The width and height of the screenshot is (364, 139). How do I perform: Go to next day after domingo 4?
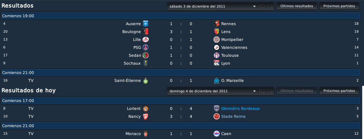point(270,91)
